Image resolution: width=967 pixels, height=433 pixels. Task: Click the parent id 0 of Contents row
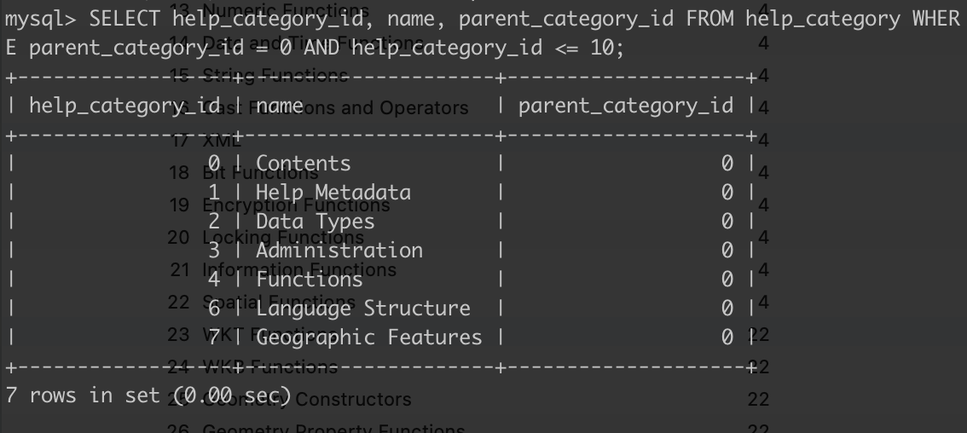pos(727,163)
